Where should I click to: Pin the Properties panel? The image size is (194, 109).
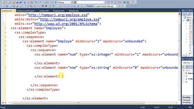[x=189, y=59]
